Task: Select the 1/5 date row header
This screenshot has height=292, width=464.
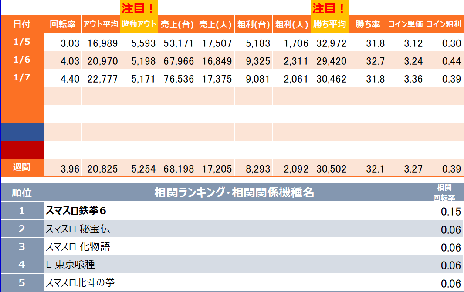Action: coord(22,43)
